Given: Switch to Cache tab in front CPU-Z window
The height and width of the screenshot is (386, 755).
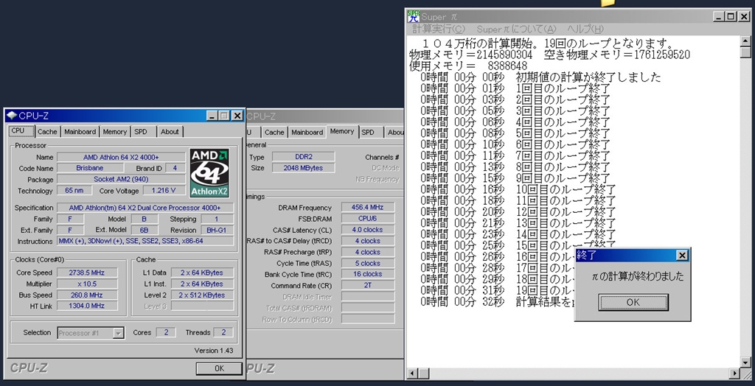Looking at the screenshot, I should pos(47,131).
